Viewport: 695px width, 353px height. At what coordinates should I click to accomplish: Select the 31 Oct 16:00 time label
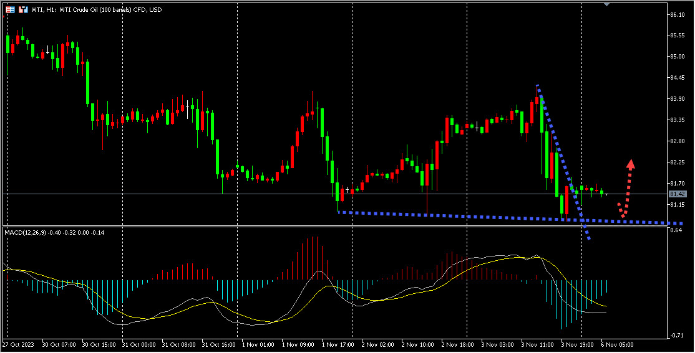coord(218,345)
